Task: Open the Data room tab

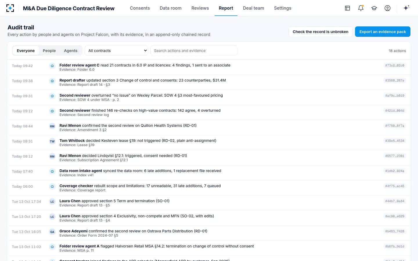Action: pyautogui.click(x=171, y=8)
